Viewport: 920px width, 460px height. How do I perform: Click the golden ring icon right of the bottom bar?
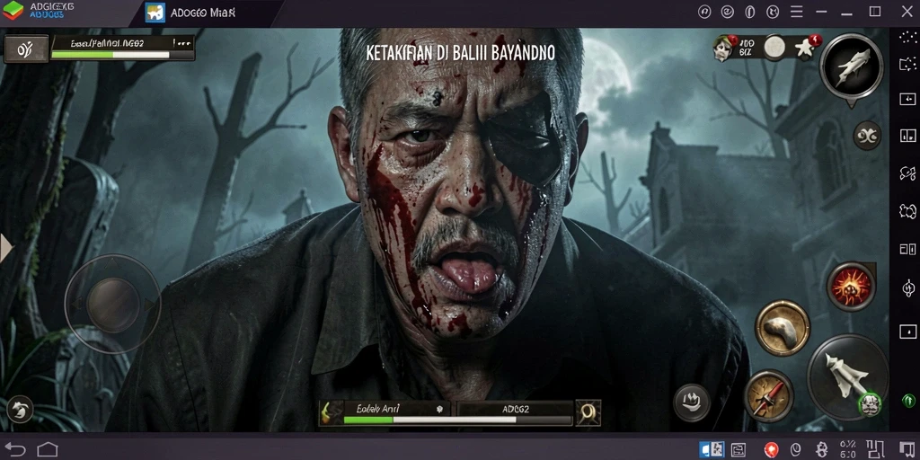588,413
